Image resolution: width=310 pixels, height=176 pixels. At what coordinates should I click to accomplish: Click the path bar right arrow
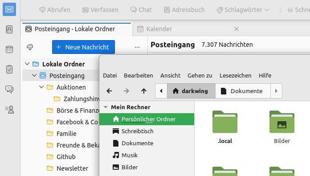(276, 91)
